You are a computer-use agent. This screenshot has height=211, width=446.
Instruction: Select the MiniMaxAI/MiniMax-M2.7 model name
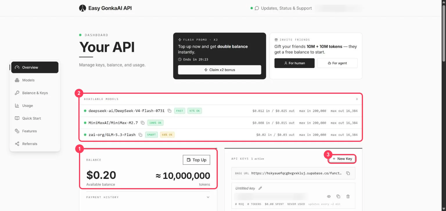[x=113, y=123]
